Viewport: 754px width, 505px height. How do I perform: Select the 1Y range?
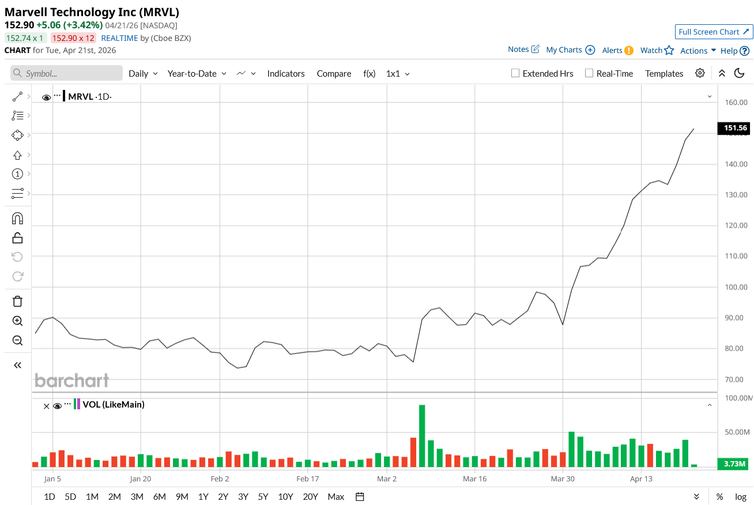(203, 496)
